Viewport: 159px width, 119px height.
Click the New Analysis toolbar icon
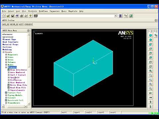coord(4,16)
